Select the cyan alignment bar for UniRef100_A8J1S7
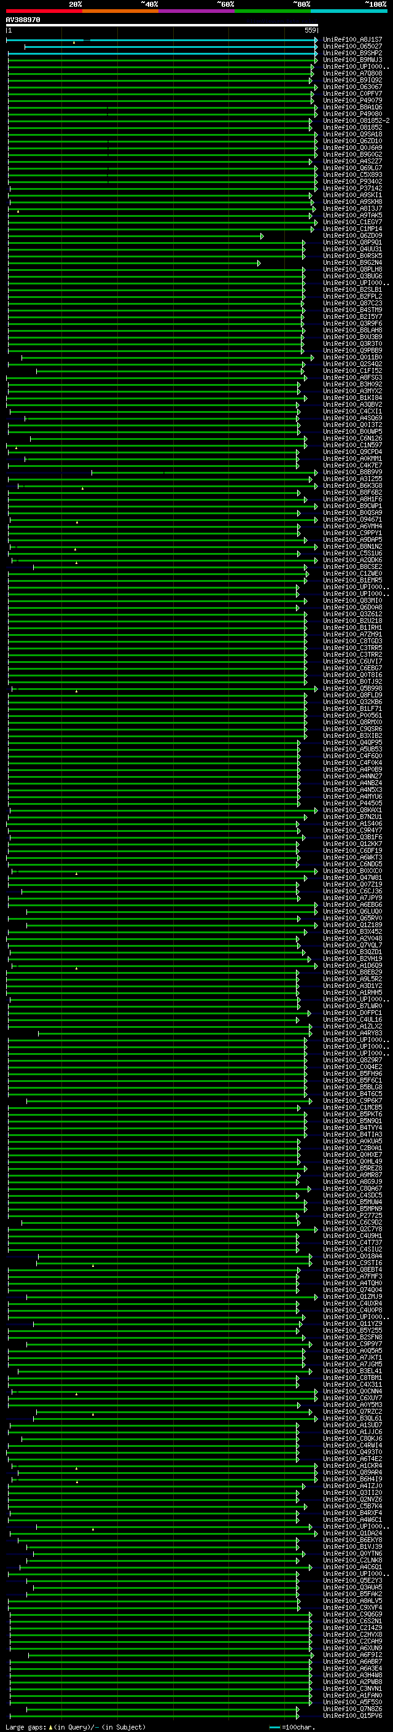This screenshot has height=1732, width=393. [x=162, y=41]
